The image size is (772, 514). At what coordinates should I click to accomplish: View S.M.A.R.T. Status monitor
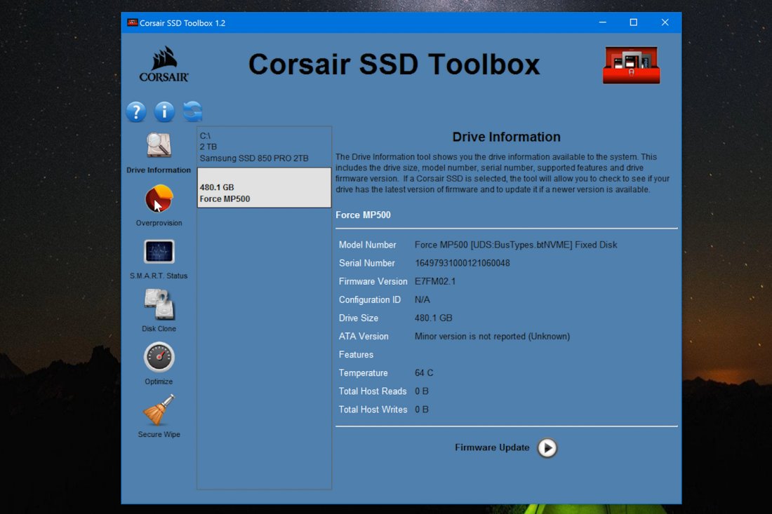(159, 252)
